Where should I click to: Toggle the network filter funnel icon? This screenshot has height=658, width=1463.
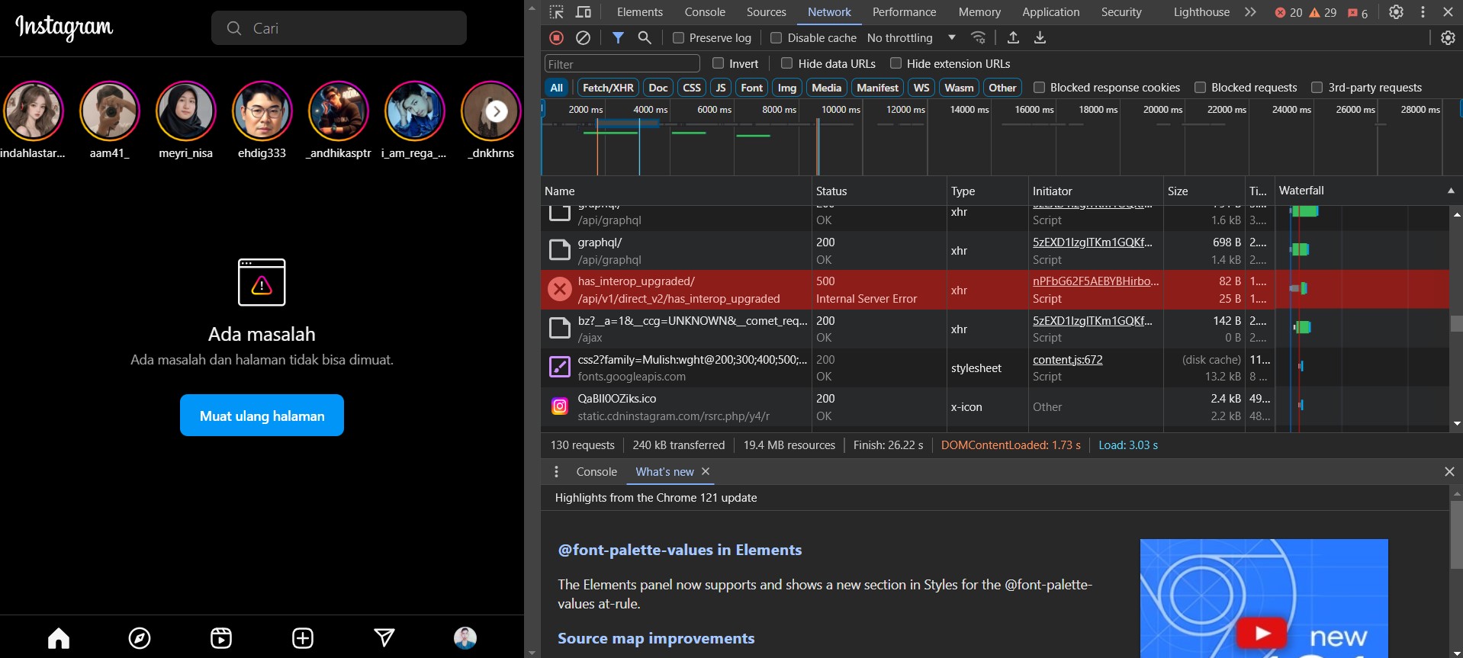click(x=618, y=37)
